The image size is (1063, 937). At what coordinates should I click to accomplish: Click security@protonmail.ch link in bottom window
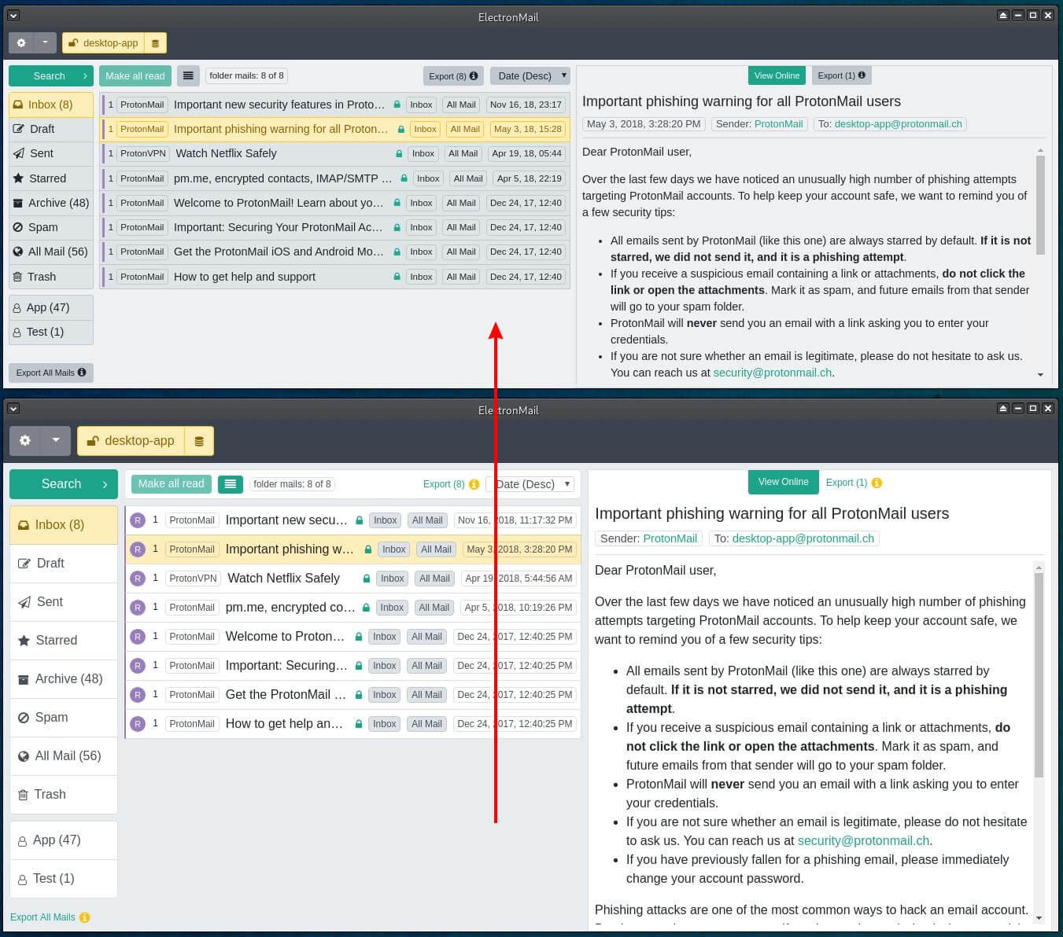point(863,841)
